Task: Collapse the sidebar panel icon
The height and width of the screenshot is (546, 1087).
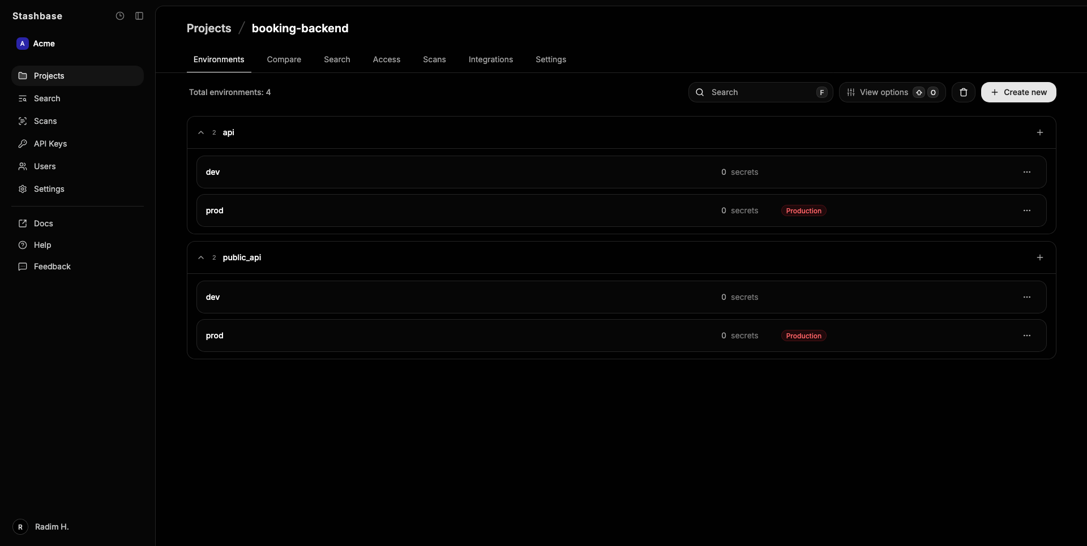Action: pyautogui.click(x=139, y=16)
